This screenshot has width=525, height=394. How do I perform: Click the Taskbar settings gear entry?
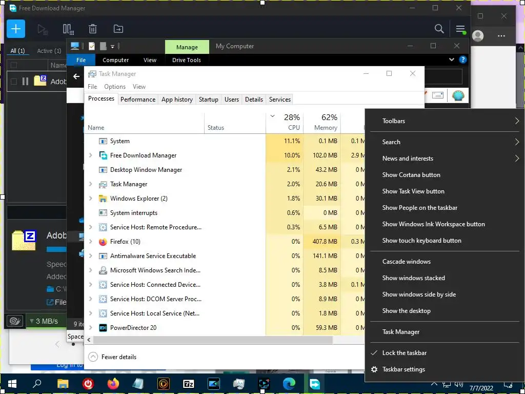(403, 369)
